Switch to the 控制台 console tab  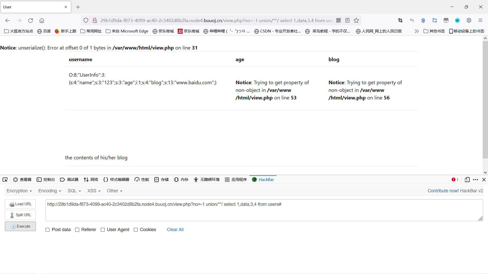[x=46, y=180]
